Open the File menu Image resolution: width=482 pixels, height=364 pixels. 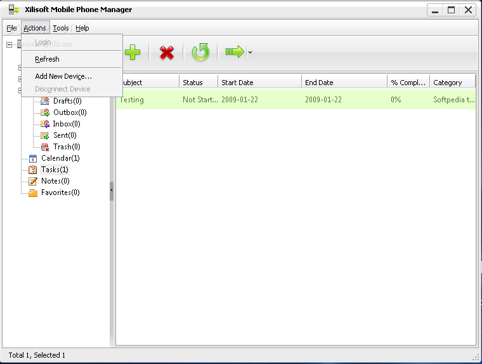click(11, 28)
